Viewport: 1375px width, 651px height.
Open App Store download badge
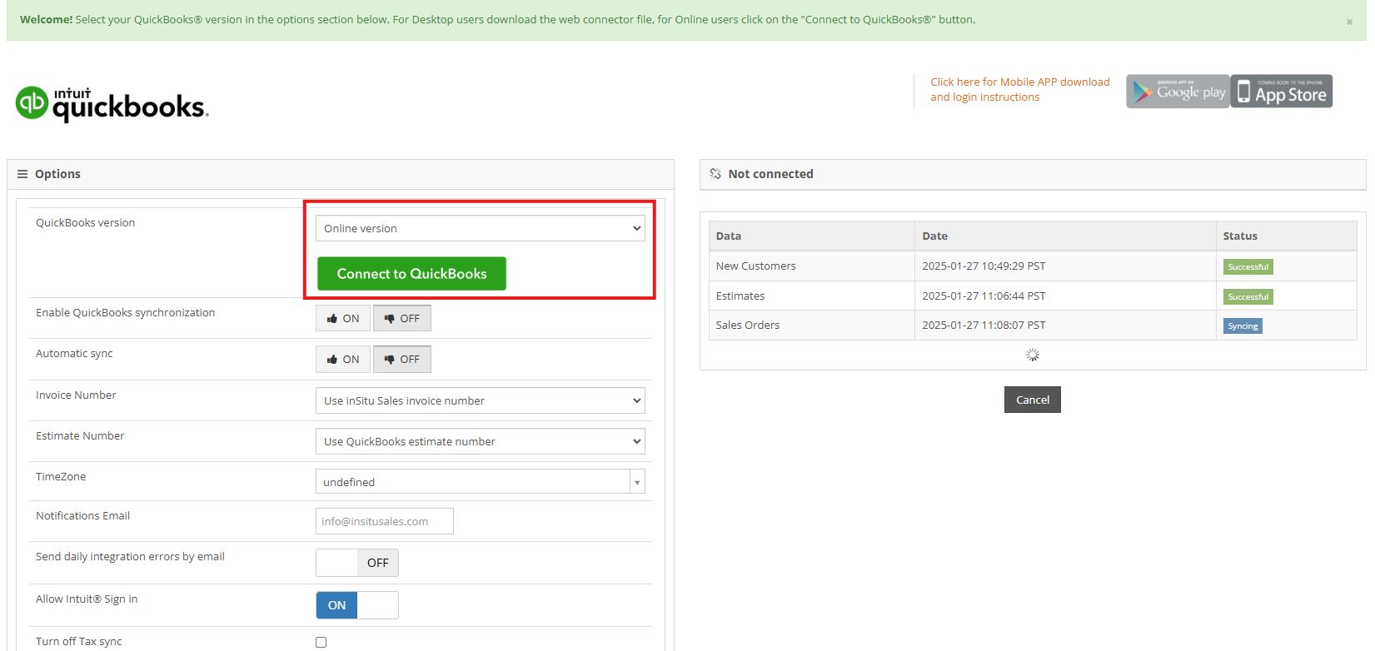point(1282,92)
